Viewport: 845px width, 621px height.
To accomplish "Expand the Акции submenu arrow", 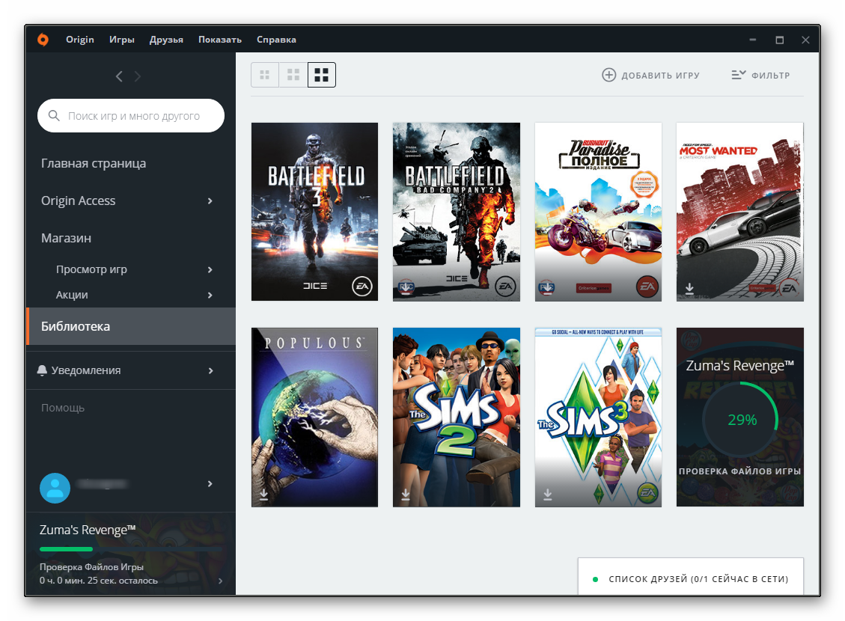I will (x=210, y=295).
